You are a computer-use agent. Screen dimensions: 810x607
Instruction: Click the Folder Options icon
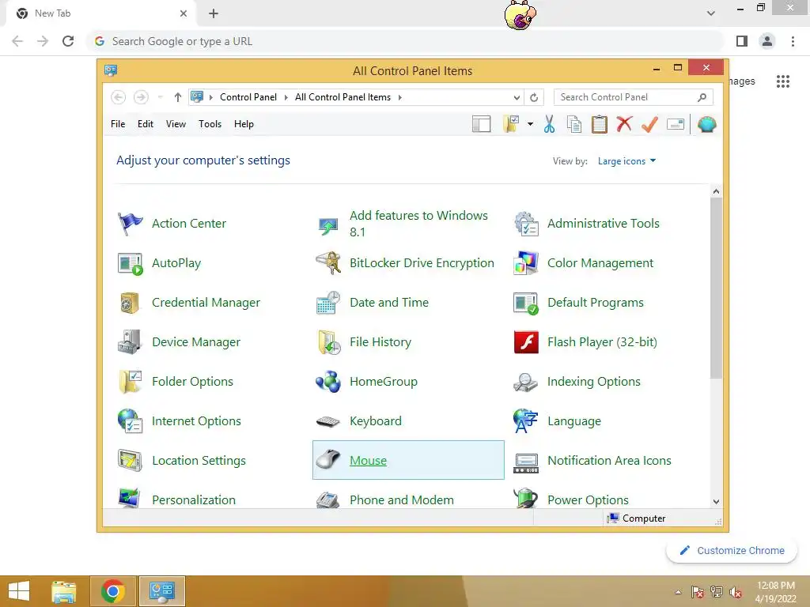(x=130, y=382)
